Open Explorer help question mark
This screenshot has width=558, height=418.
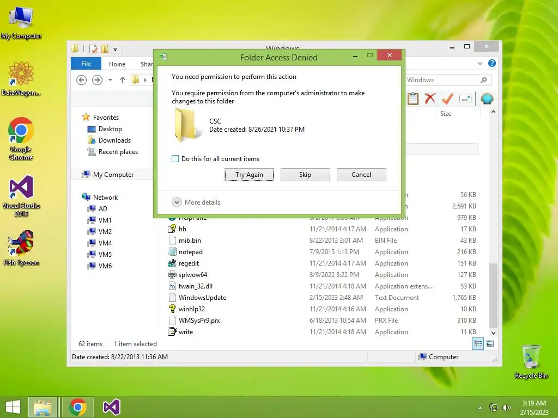pyautogui.click(x=492, y=63)
